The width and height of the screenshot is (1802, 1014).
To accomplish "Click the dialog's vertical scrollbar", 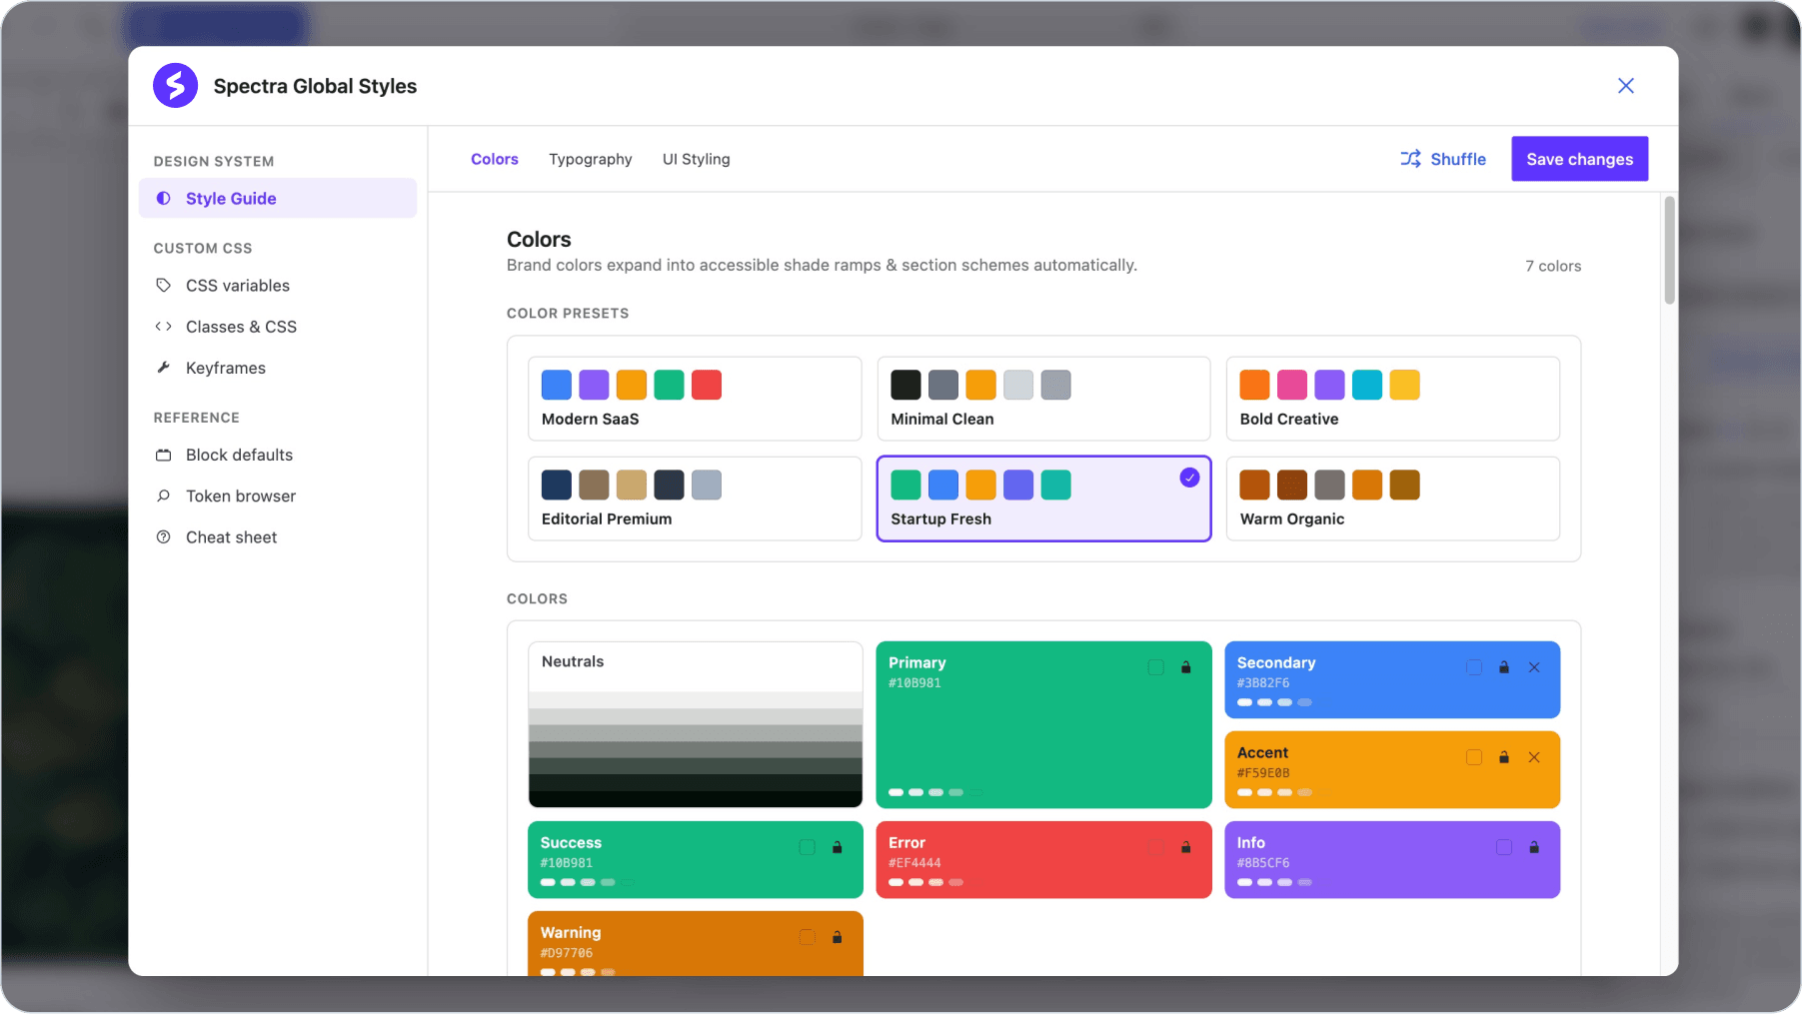I will pos(1669,250).
